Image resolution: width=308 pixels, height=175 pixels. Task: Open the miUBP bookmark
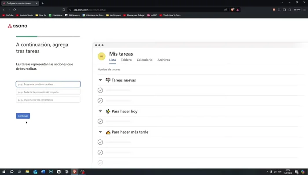[152, 15]
